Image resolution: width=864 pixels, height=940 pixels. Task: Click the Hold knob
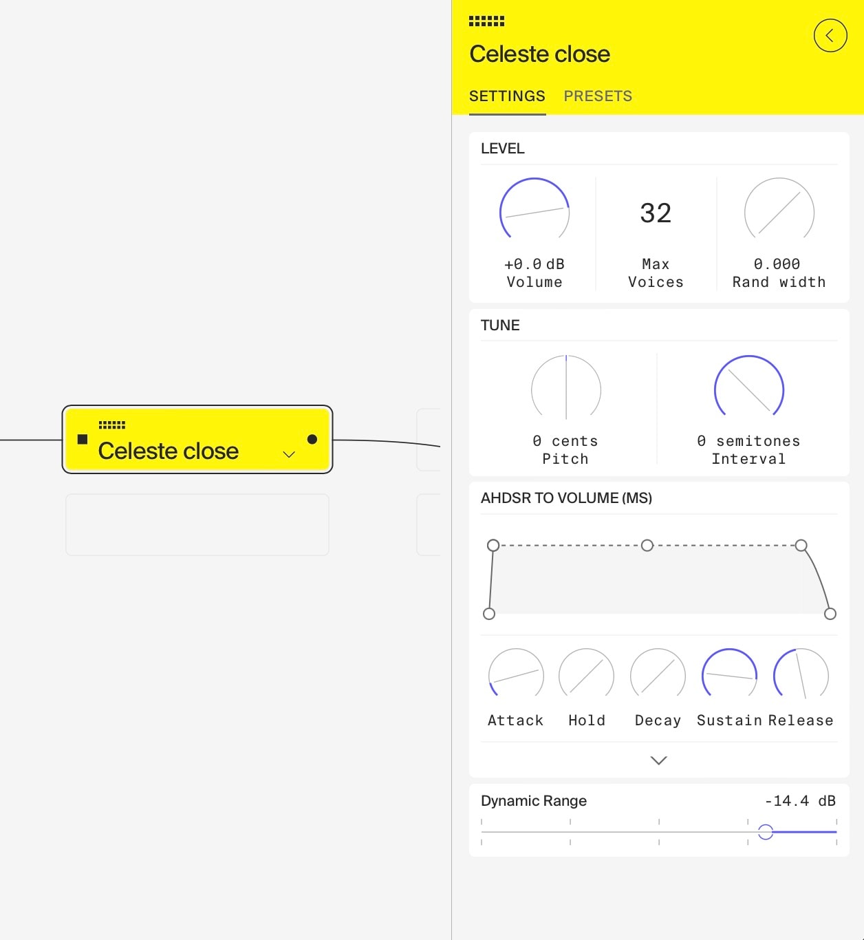(586, 676)
